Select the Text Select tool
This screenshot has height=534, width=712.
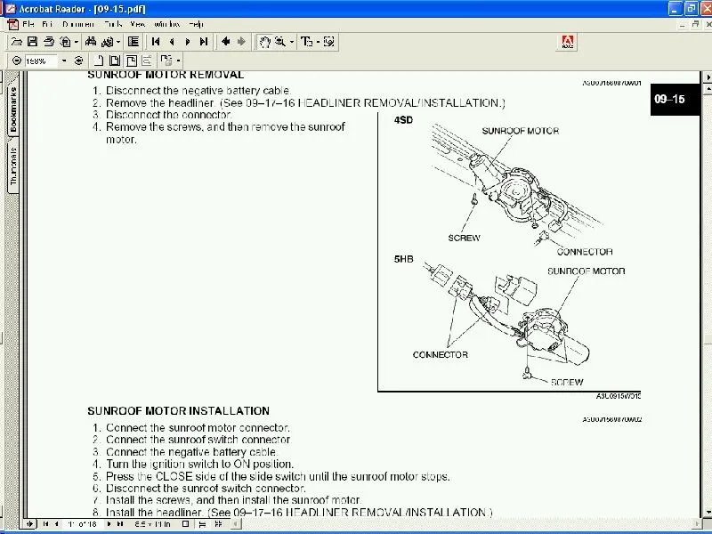coord(307,41)
